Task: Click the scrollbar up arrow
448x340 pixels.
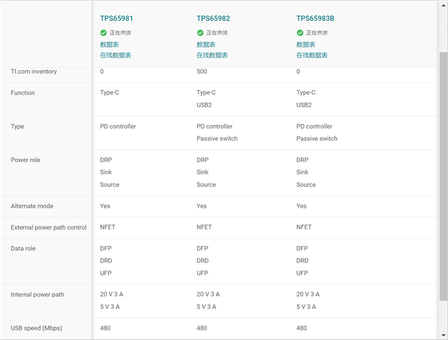Action: tap(443, 5)
